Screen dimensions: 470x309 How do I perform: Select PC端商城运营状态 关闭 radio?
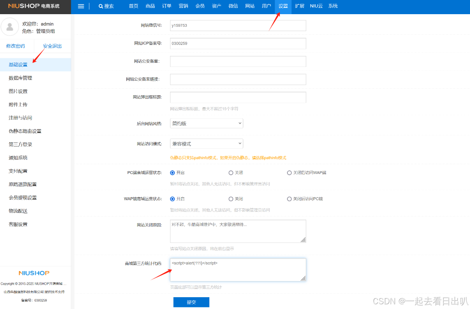[x=231, y=173]
